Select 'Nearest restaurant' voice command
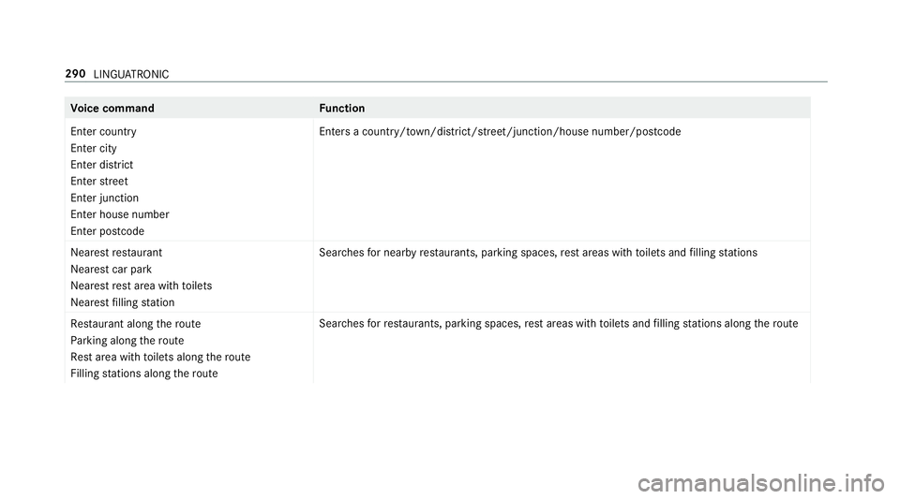Screen dimensions: 900x499 [x=116, y=253]
